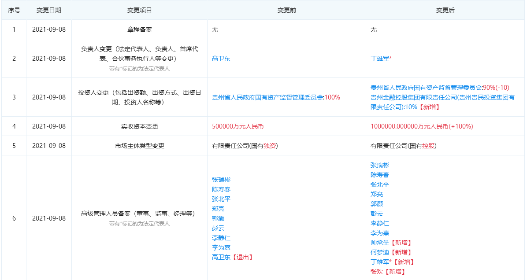Select the 实收资本变更 cell
527x280 pixels.
click(140, 126)
